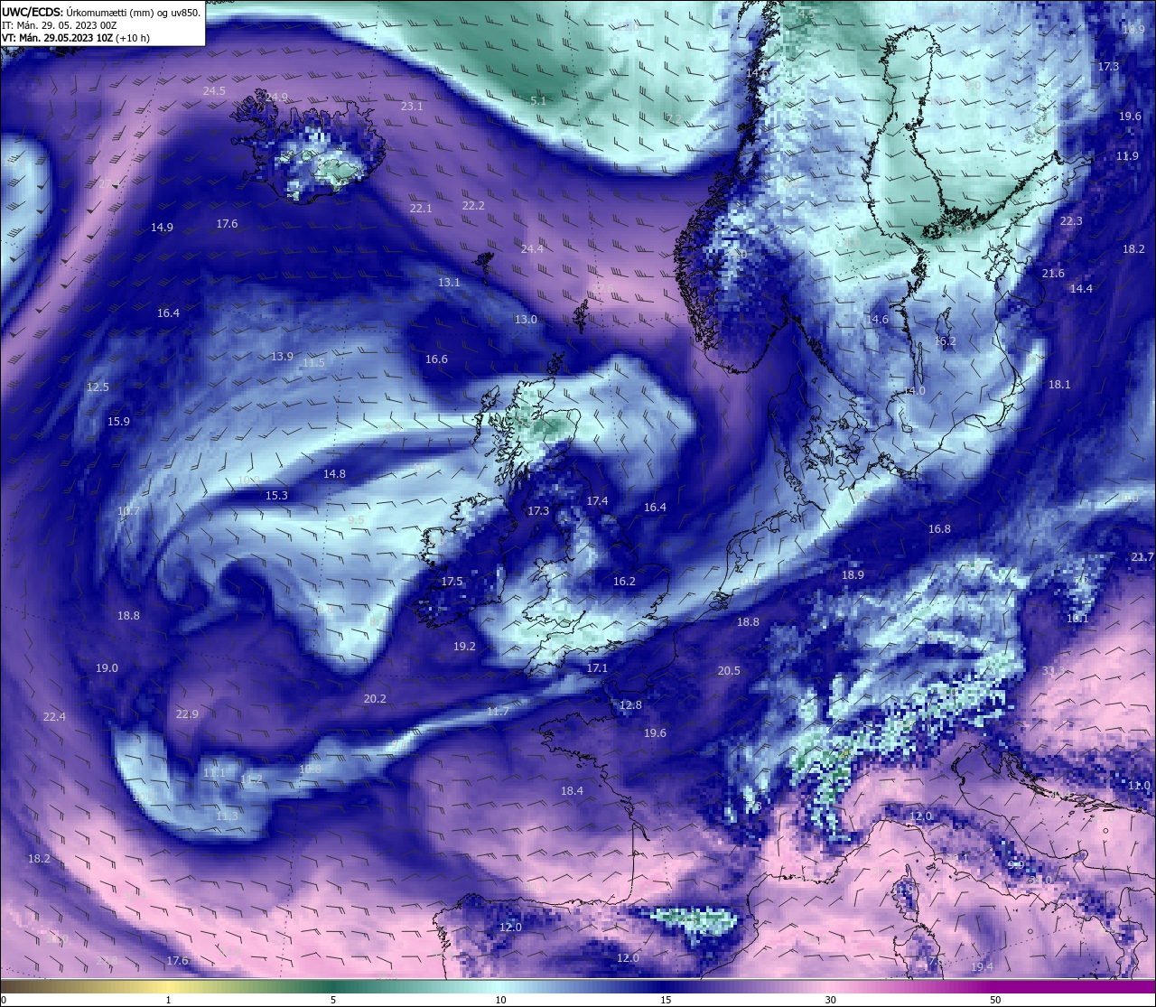Viewport: 1156px width, 1007px height.
Task: Click the 16.8 map value
Action: [x=939, y=528]
